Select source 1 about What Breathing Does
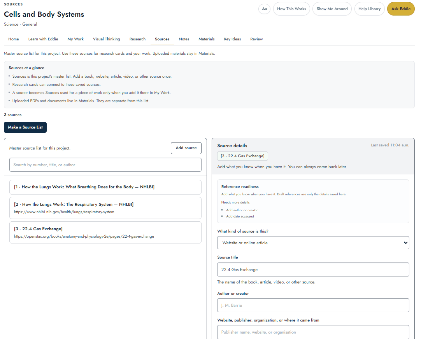The width and height of the screenshot is (421, 339). (x=105, y=187)
